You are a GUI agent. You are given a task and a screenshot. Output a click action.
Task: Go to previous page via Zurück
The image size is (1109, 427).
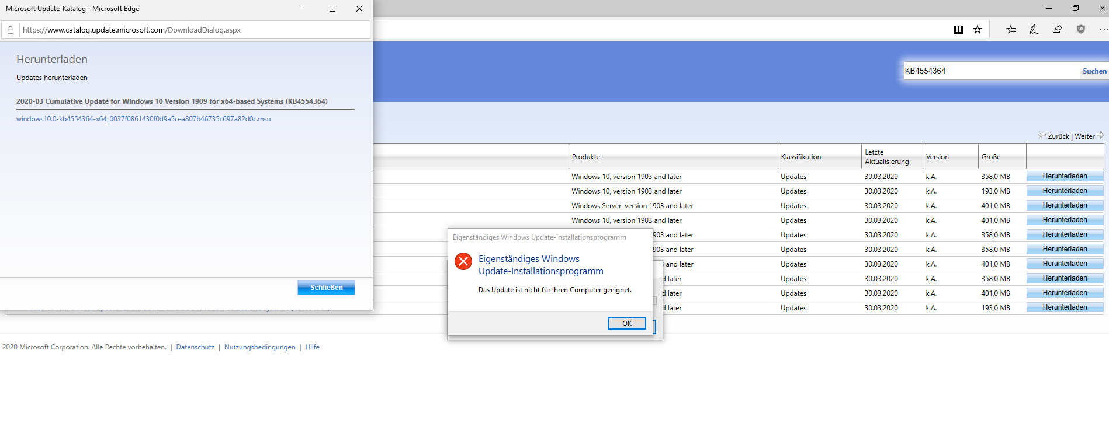point(1058,136)
